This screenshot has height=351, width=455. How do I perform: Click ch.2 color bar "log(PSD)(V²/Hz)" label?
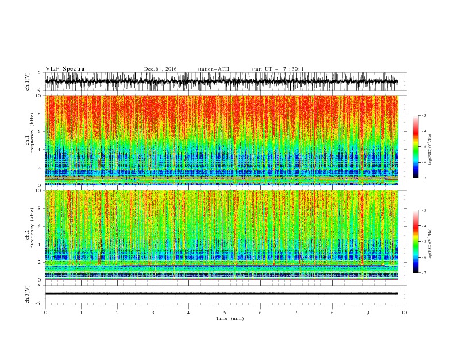(430, 244)
